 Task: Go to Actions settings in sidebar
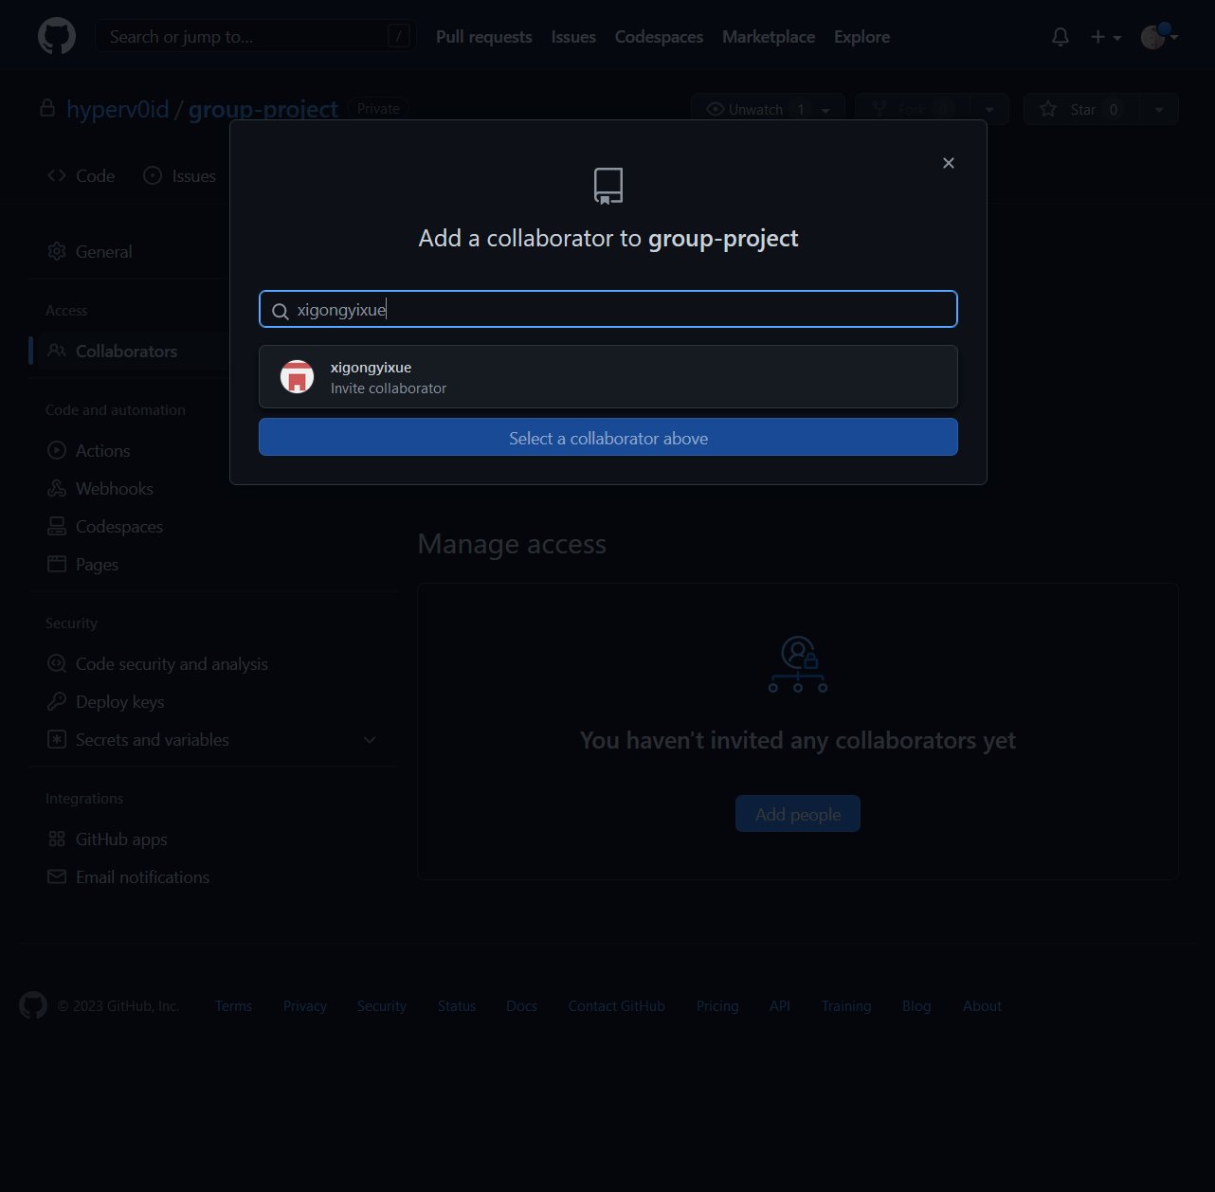[x=102, y=451]
